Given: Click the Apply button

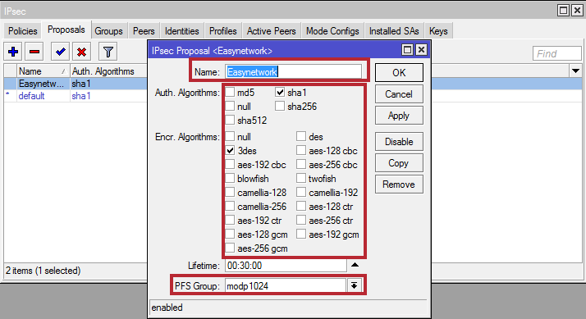Looking at the screenshot, I should tap(399, 116).
